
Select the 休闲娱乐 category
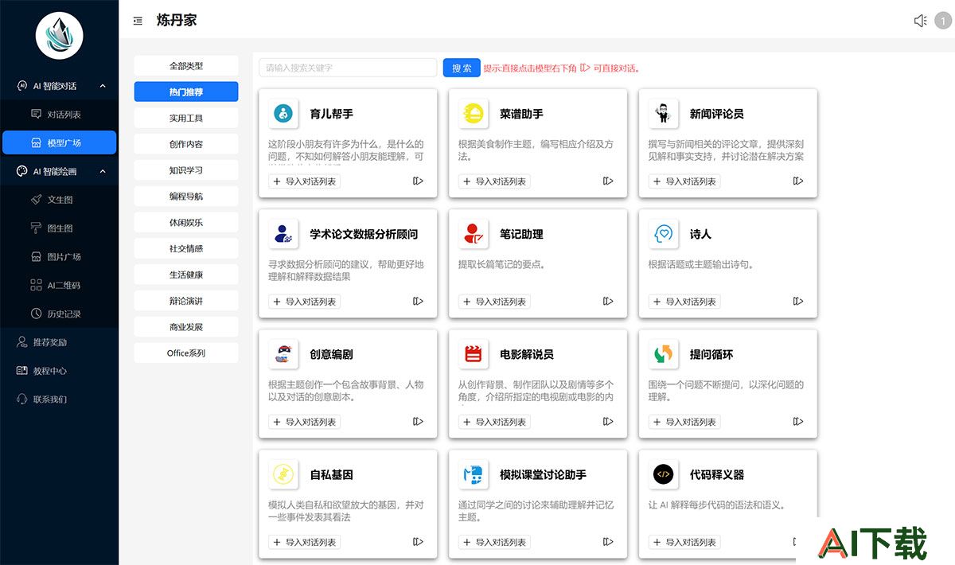pos(186,222)
